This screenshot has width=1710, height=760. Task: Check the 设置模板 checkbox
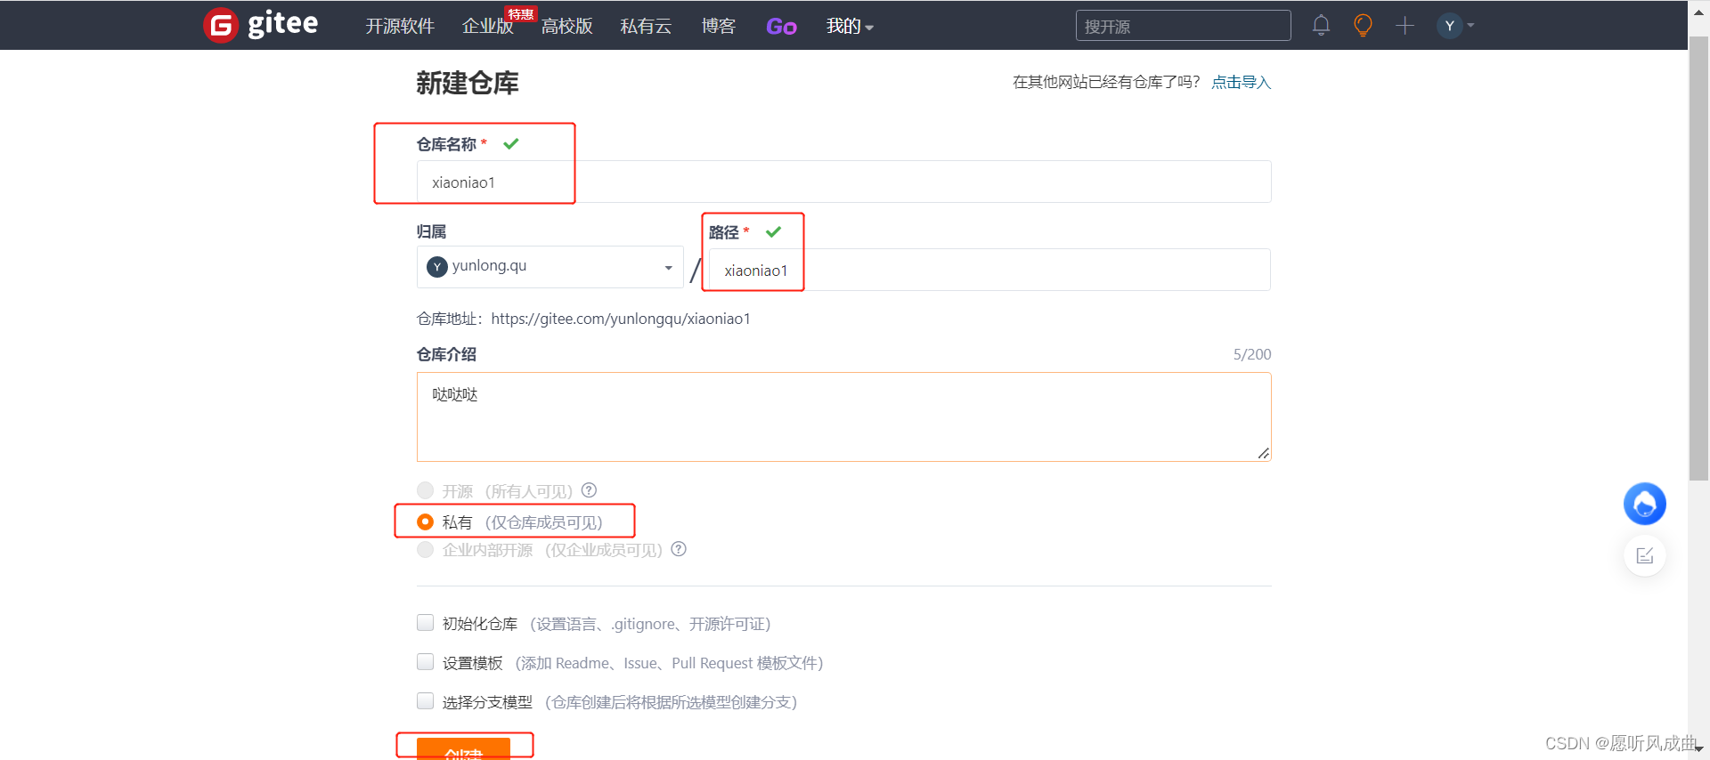click(x=426, y=662)
